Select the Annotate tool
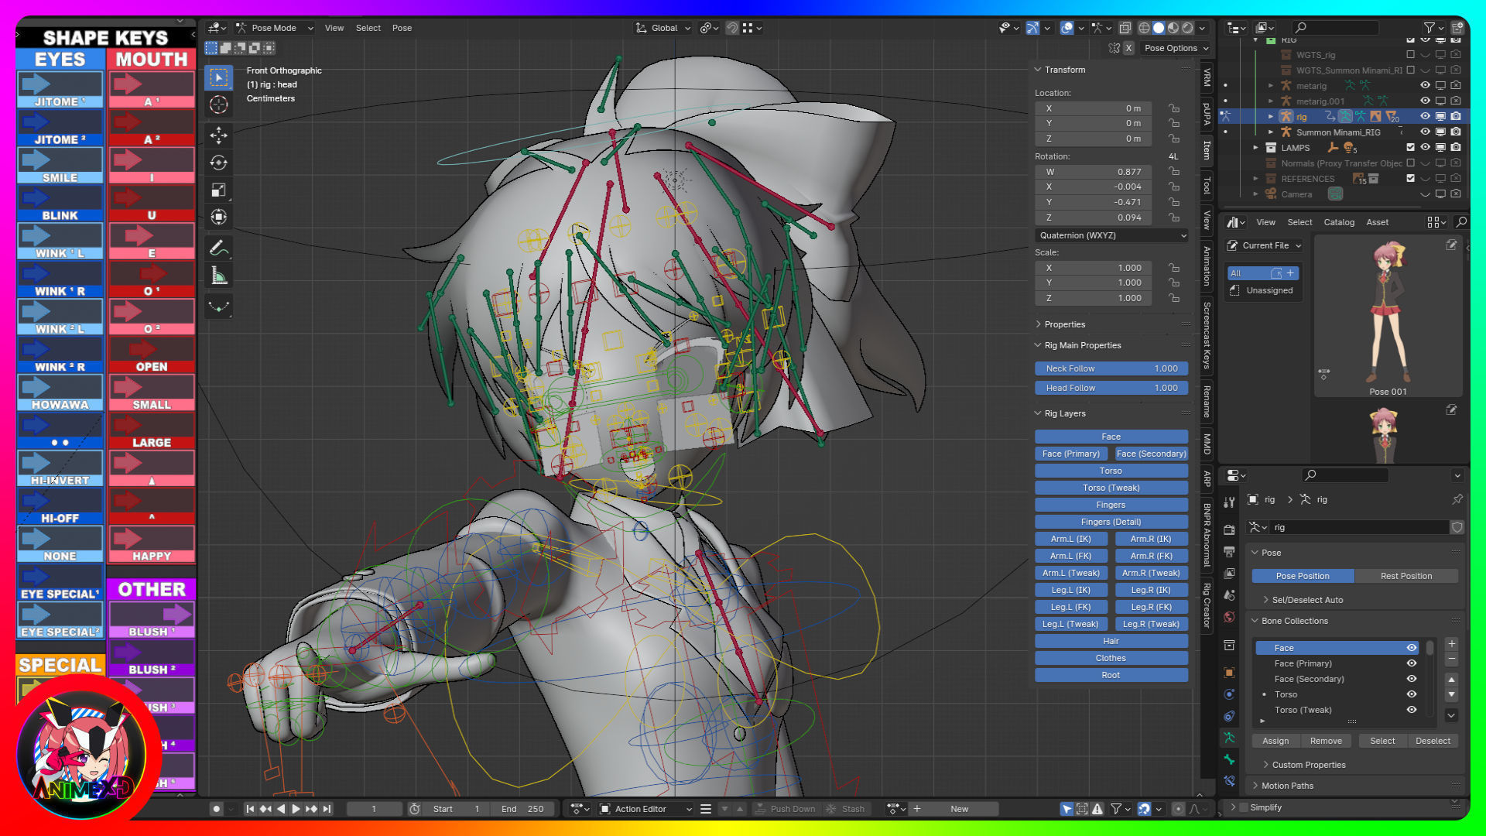The width and height of the screenshot is (1486, 836). click(219, 248)
